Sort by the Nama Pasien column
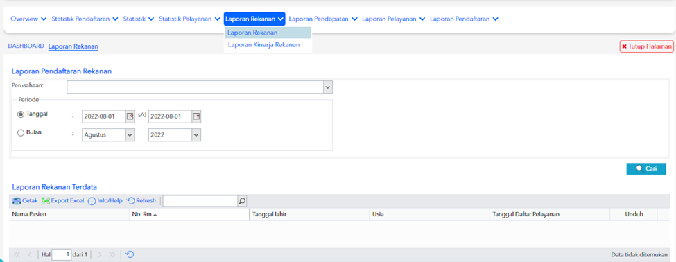676x262 pixels. tap(69, 214)
